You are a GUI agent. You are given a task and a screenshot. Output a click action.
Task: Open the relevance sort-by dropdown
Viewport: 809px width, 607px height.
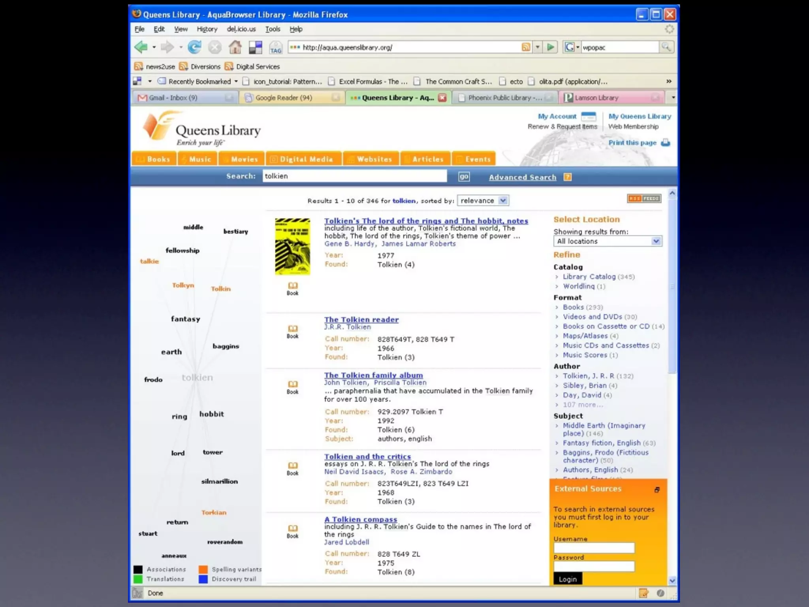click(x=483, y=201)
